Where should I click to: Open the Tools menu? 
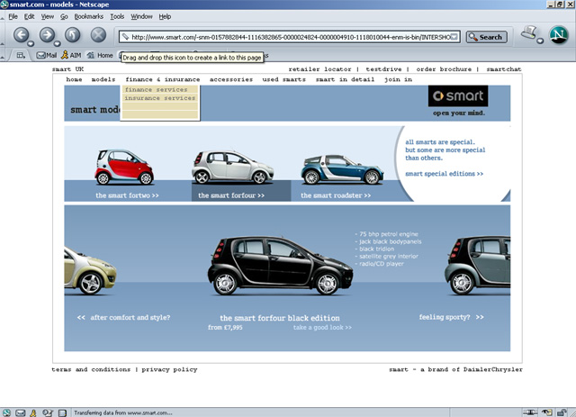(x=117, y=16)
